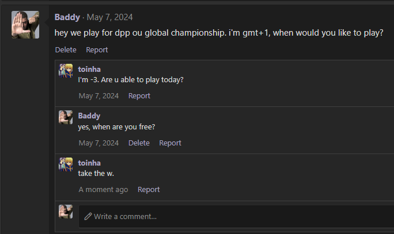Click the avatar beside the comment box
This screenshot has height=234, width=394.
[x=66, y=212]
